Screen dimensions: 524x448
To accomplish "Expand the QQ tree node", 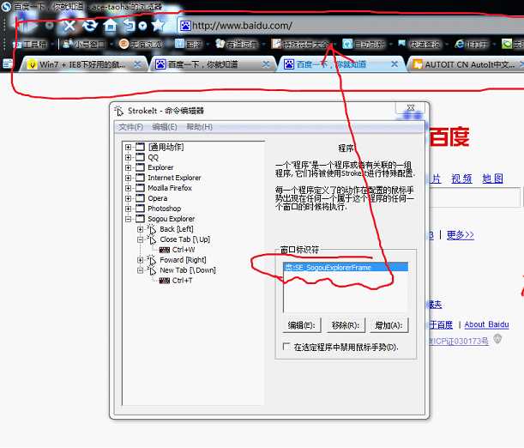I will (x=128, y=157).
